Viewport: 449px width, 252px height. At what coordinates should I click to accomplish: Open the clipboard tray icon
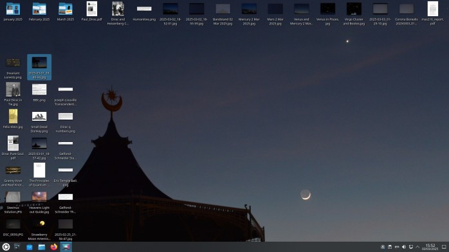point(390,247)
